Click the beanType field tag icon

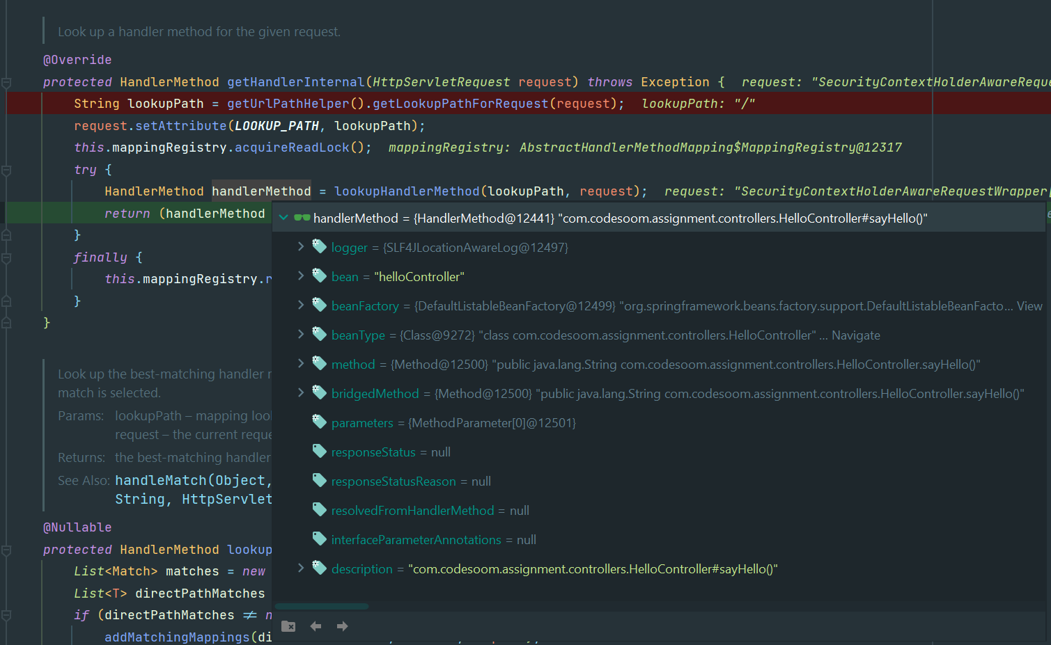[x=320, y=334]
